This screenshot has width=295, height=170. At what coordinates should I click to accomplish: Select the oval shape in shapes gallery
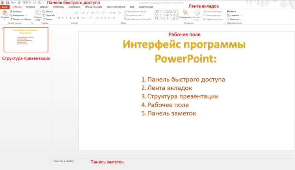tap(171, 12)
